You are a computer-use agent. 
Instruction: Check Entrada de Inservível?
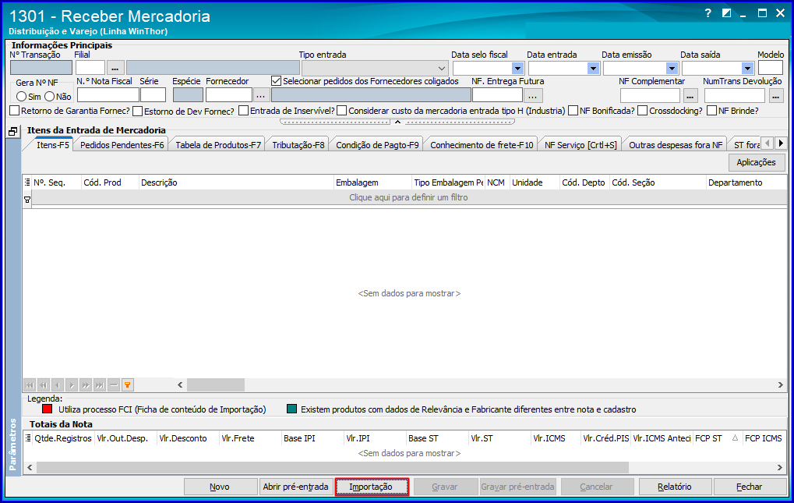(x=244, y=111)
